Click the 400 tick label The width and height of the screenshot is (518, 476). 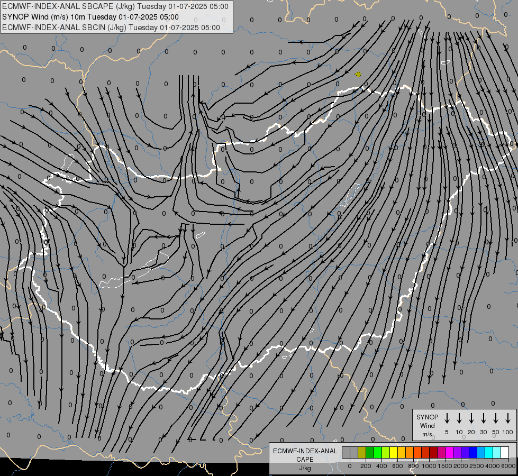click(381, 466)
